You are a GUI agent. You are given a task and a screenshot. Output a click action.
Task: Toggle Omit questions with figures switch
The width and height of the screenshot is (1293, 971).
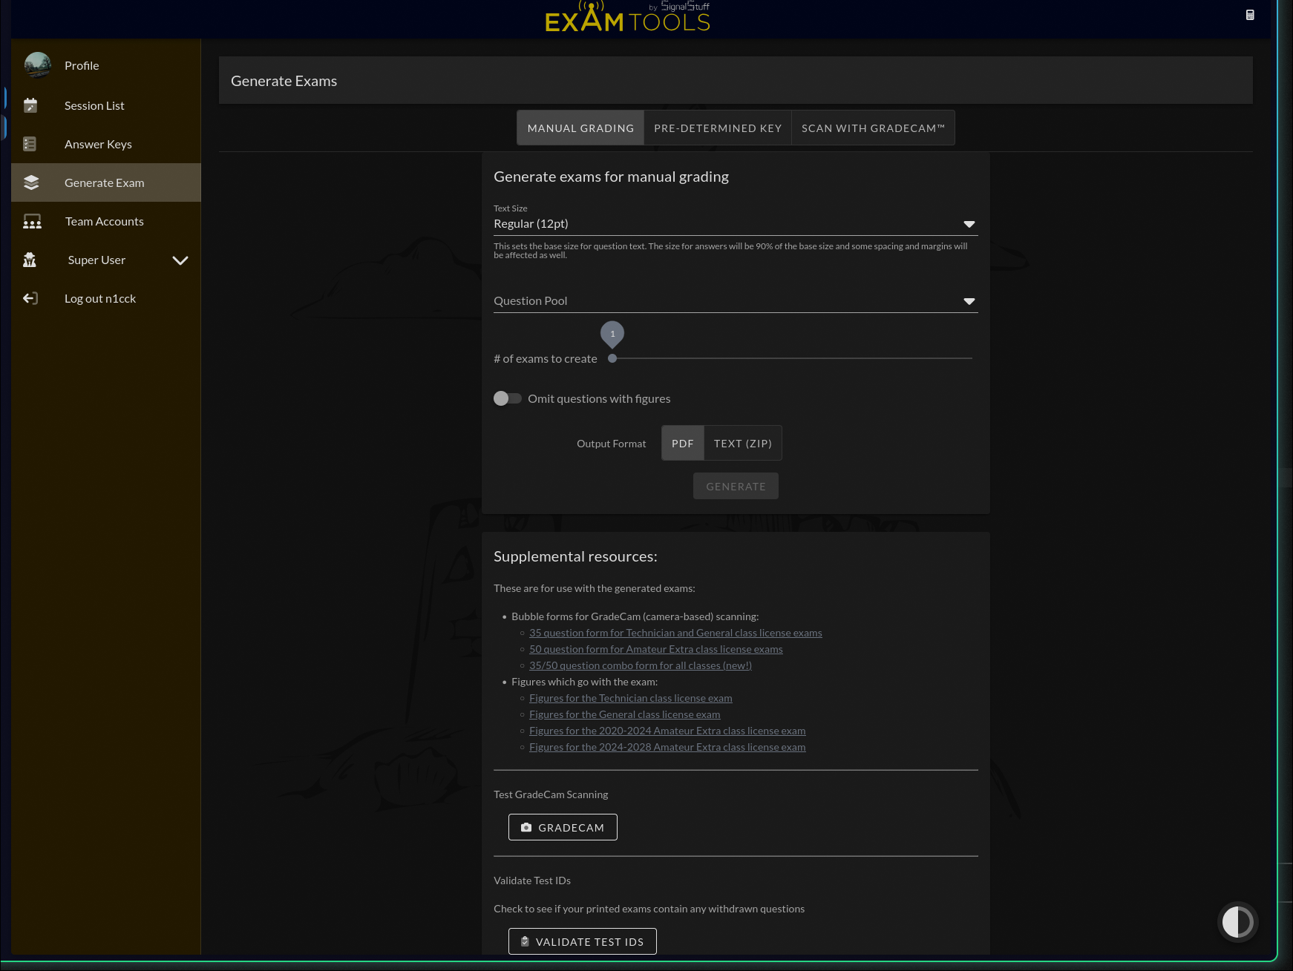pyautogui.click(x=508, y=398)
